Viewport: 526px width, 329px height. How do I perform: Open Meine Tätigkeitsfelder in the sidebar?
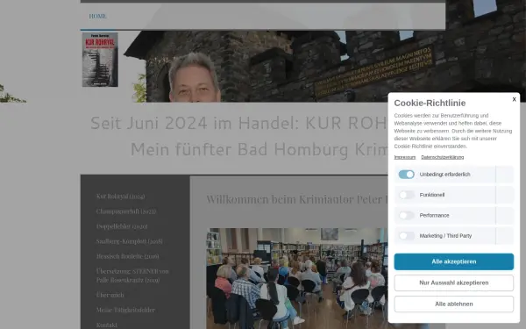tap(125, 310)
